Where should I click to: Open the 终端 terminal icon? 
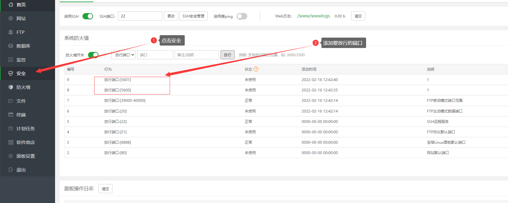pos(11,115)
